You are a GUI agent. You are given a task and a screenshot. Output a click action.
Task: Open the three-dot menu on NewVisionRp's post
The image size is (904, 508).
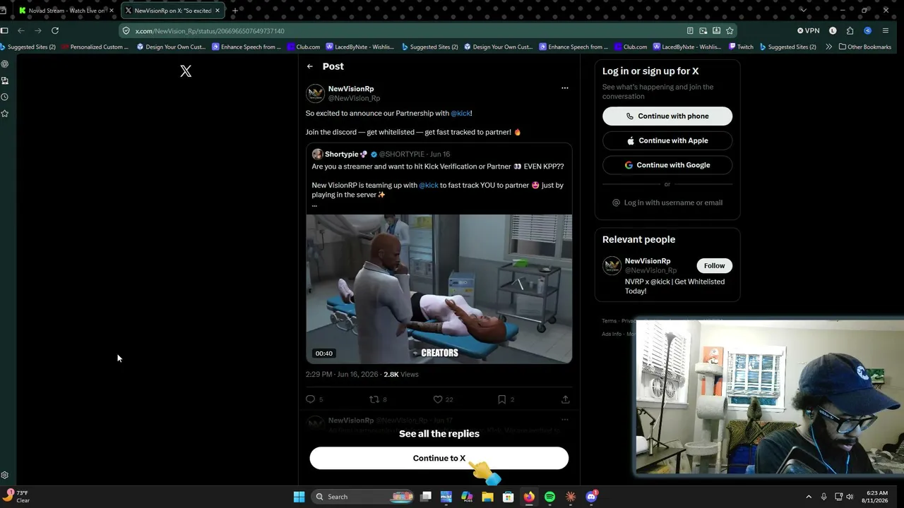point(564,88)
